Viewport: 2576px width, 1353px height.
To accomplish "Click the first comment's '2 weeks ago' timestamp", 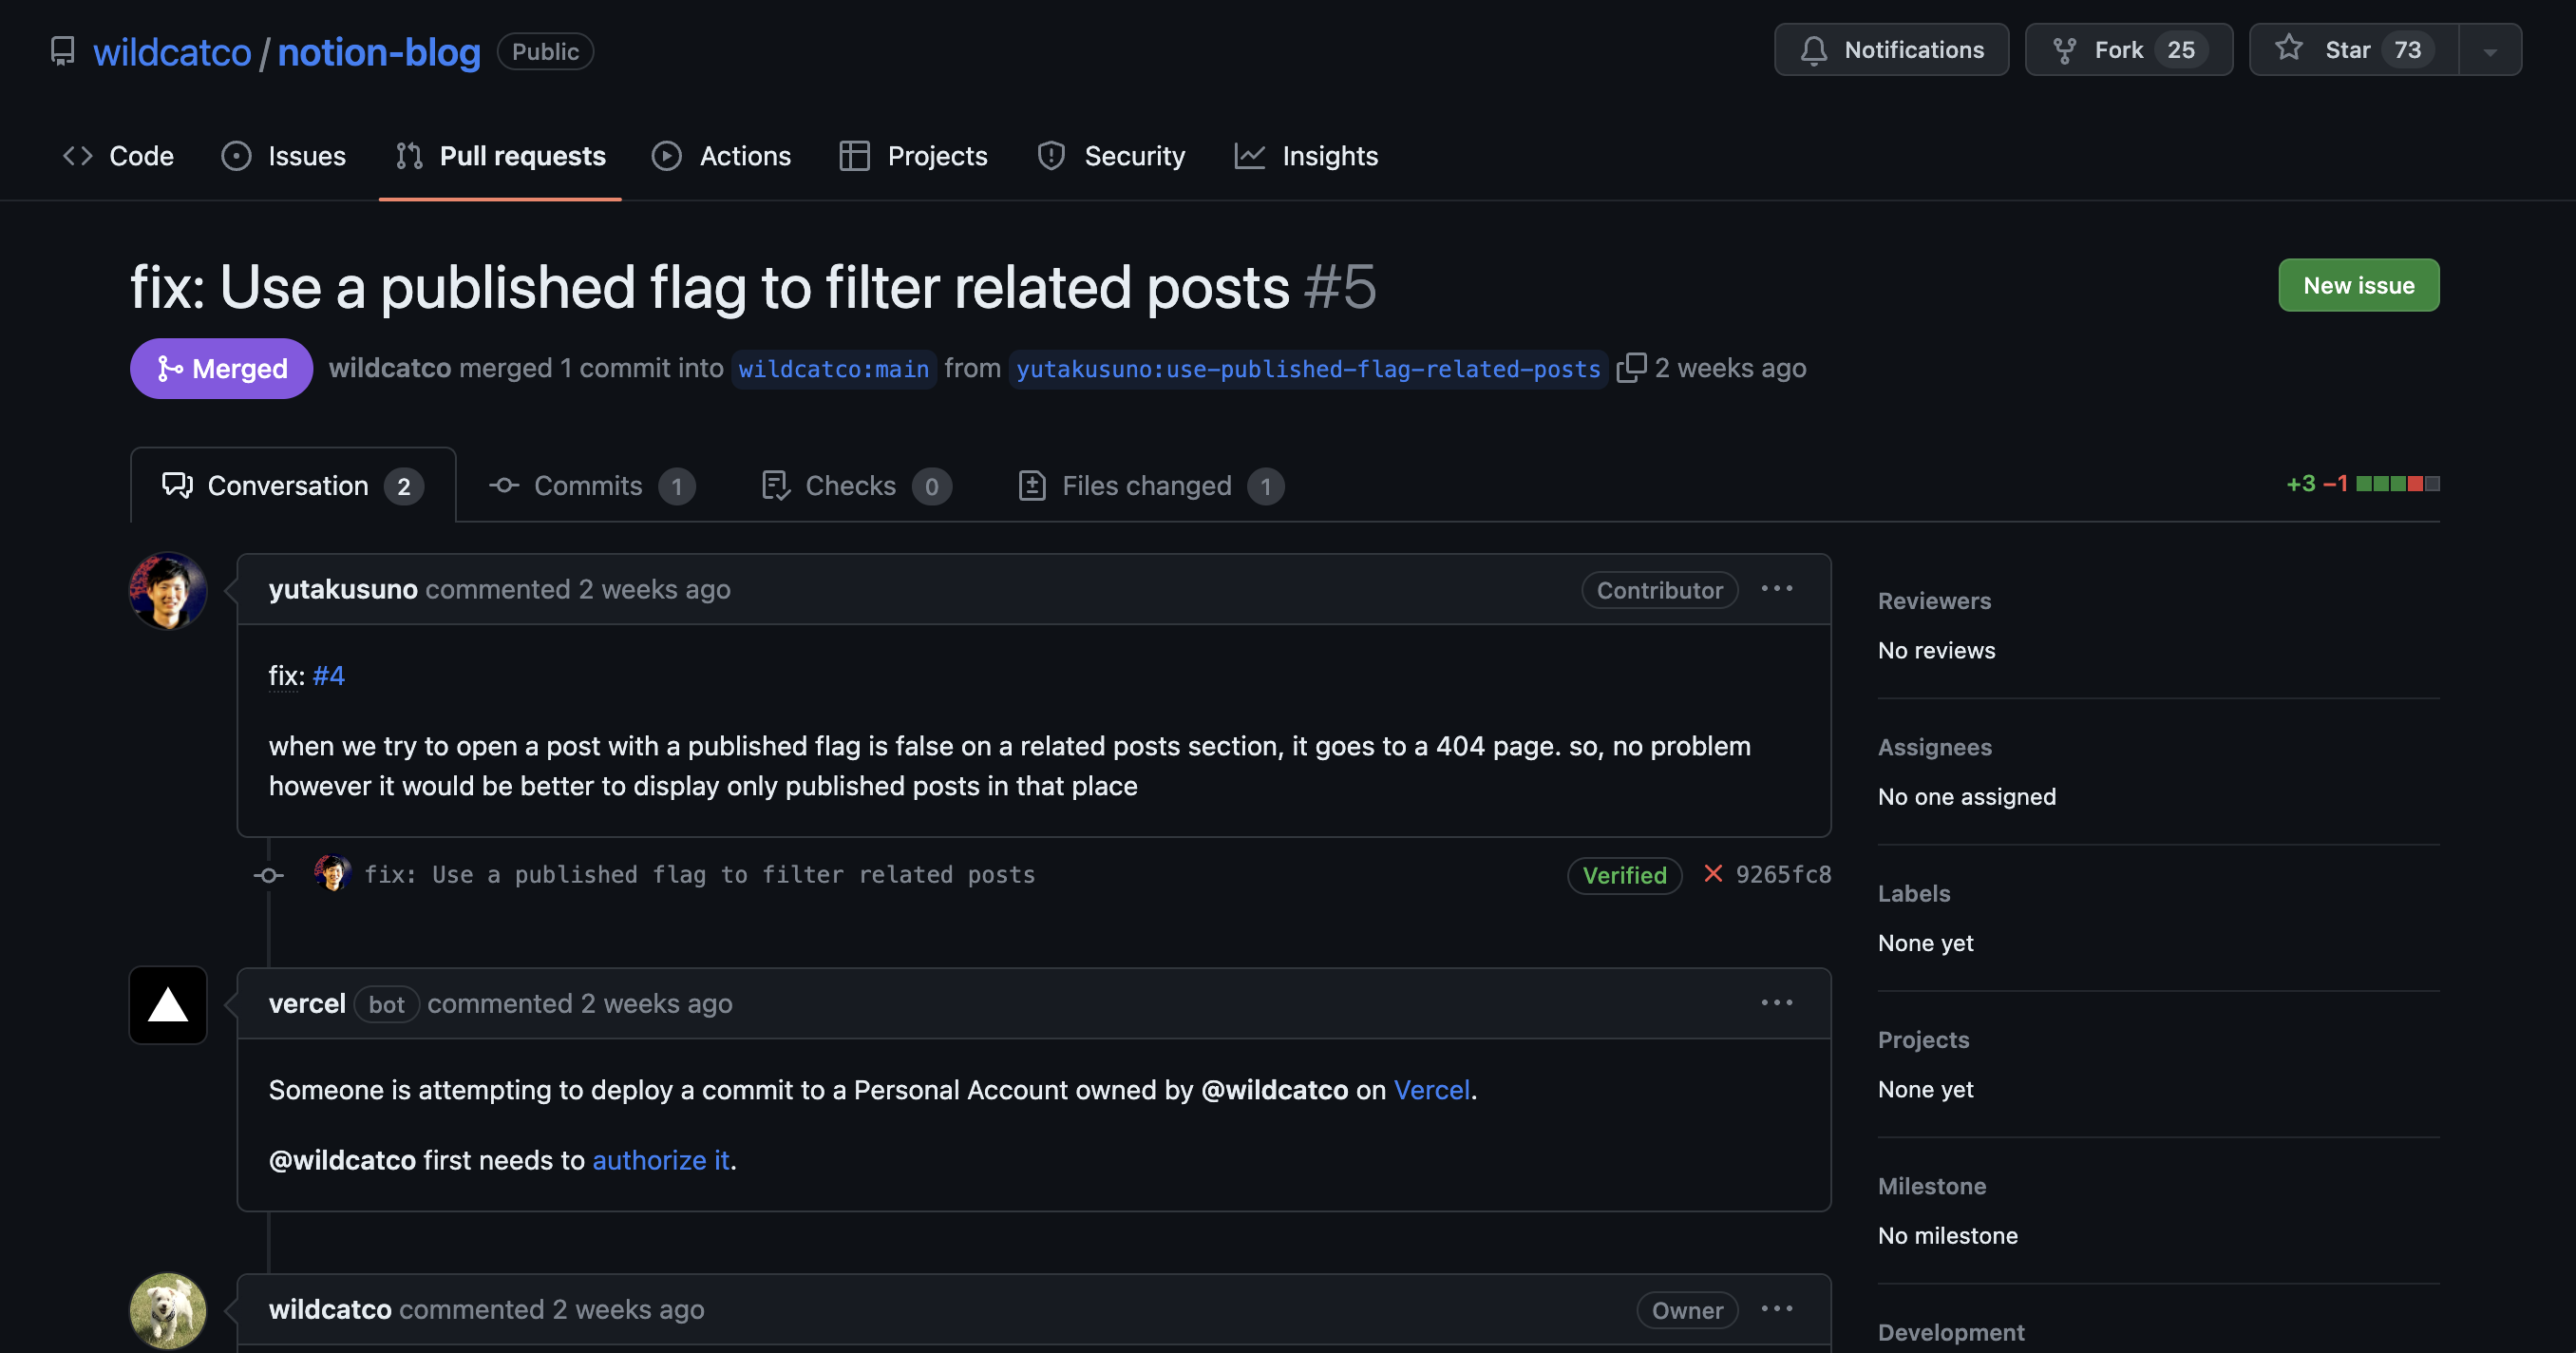I will point(654,590).
